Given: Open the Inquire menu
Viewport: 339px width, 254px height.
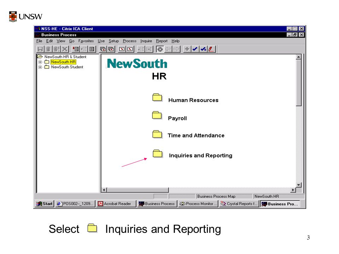Looking at the screenshot, I should [x=146, y=41].
